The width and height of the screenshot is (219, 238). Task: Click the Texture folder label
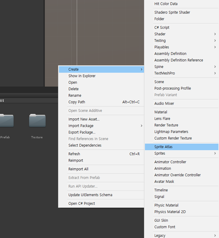pos(37,137)
